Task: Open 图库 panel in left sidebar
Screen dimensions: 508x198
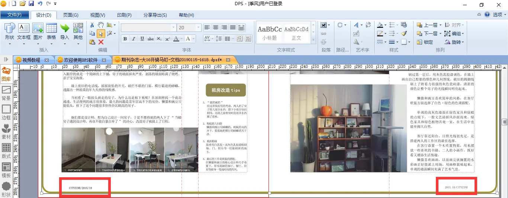Action: point(6,74)
